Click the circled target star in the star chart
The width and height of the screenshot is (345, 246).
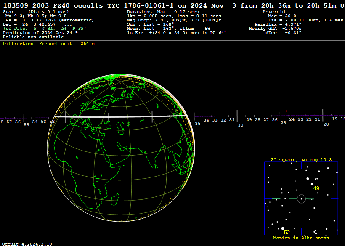pos(301,199)
